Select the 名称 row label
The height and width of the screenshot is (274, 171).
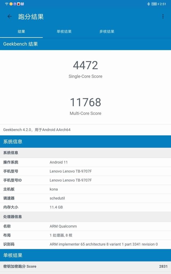point(7,226)
